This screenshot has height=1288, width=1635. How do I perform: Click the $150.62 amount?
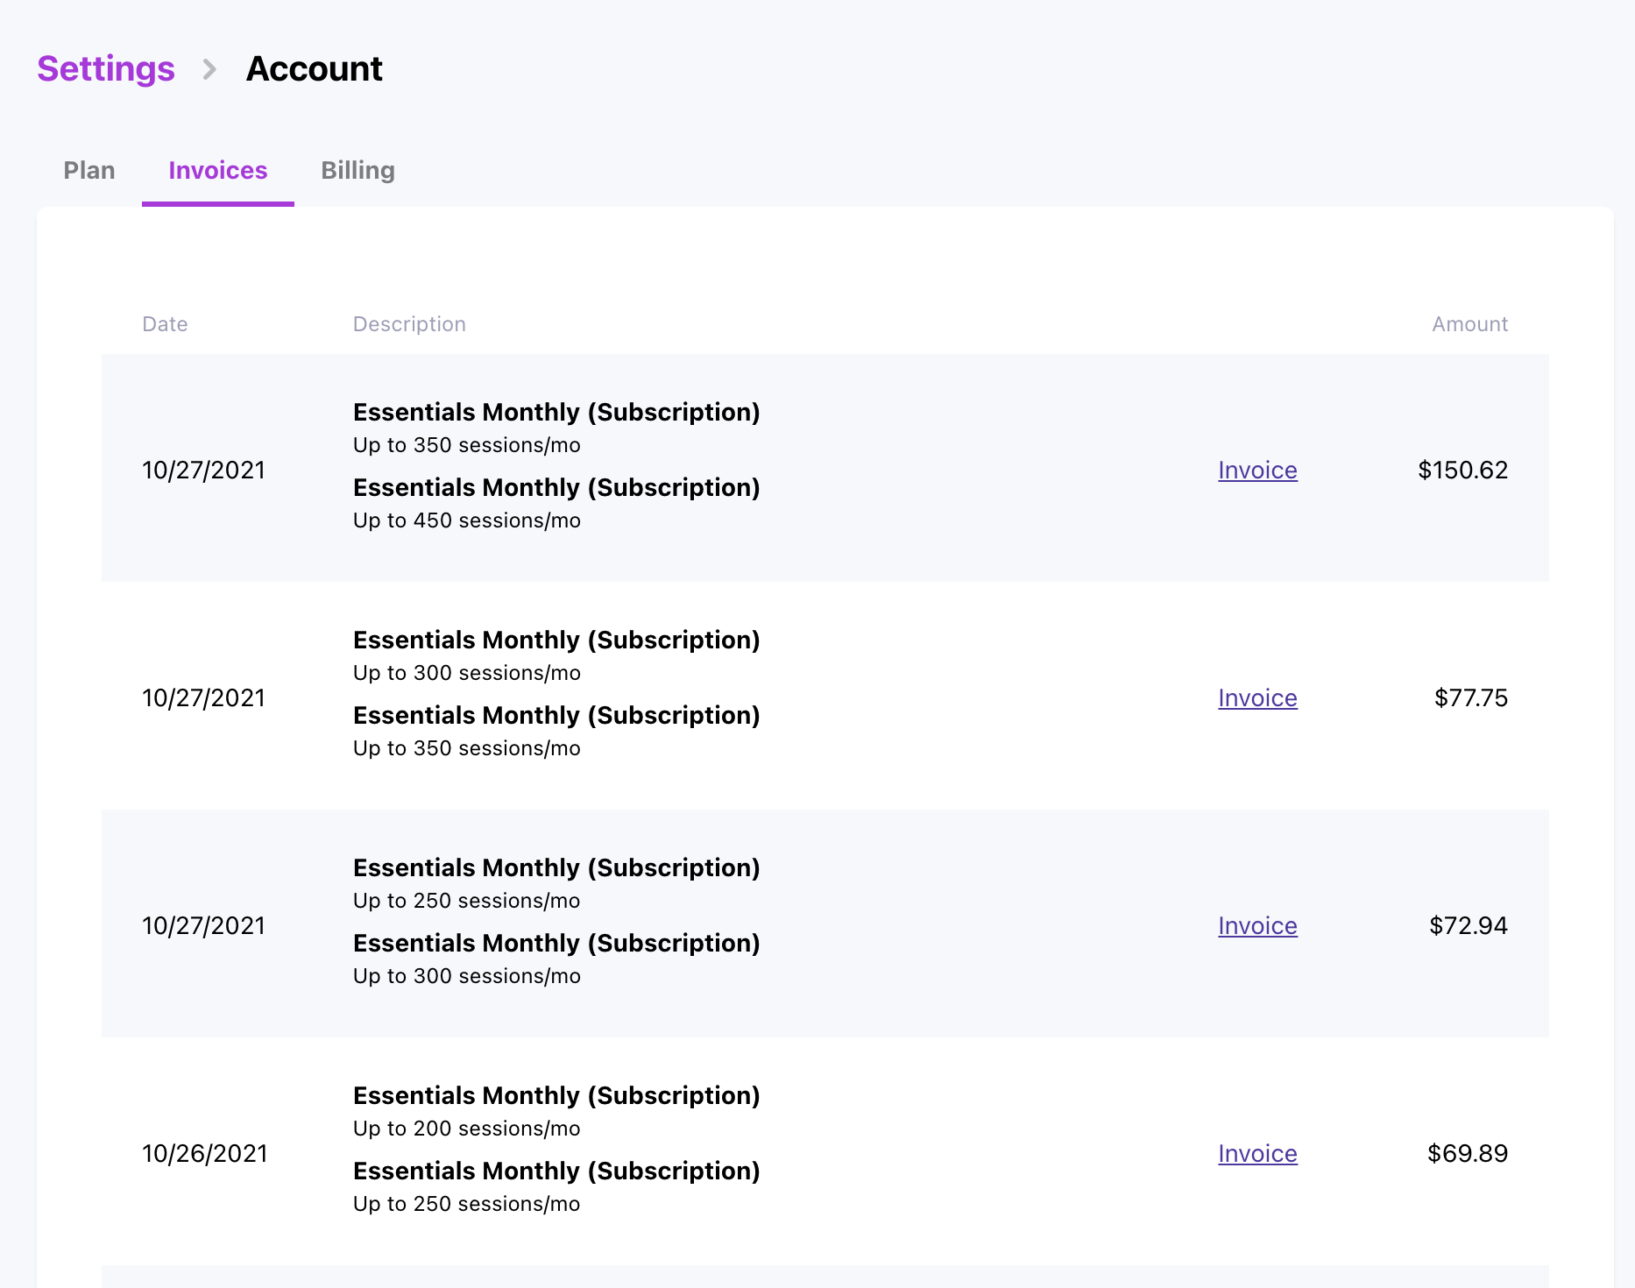(1462, 471)
